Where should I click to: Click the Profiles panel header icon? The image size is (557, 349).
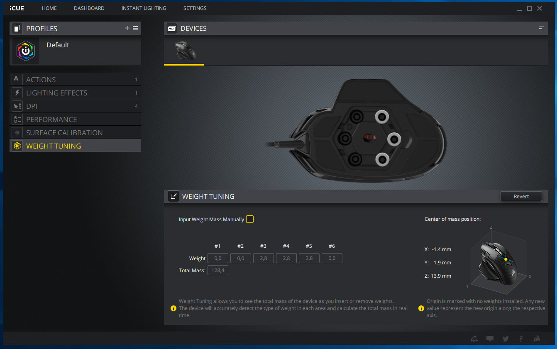tap(17, 28)
